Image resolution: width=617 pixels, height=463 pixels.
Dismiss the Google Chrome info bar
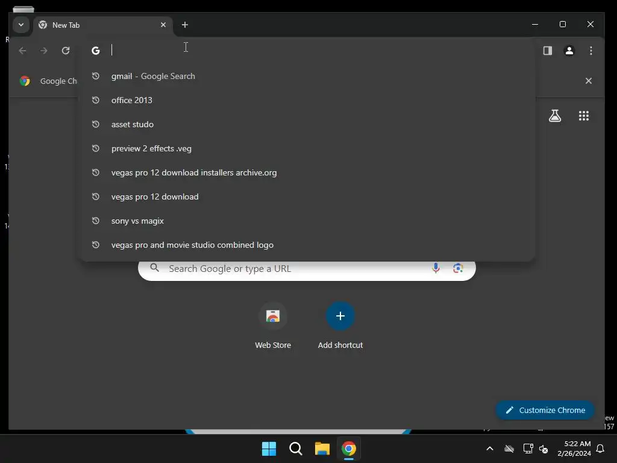(x=588, y=81)
